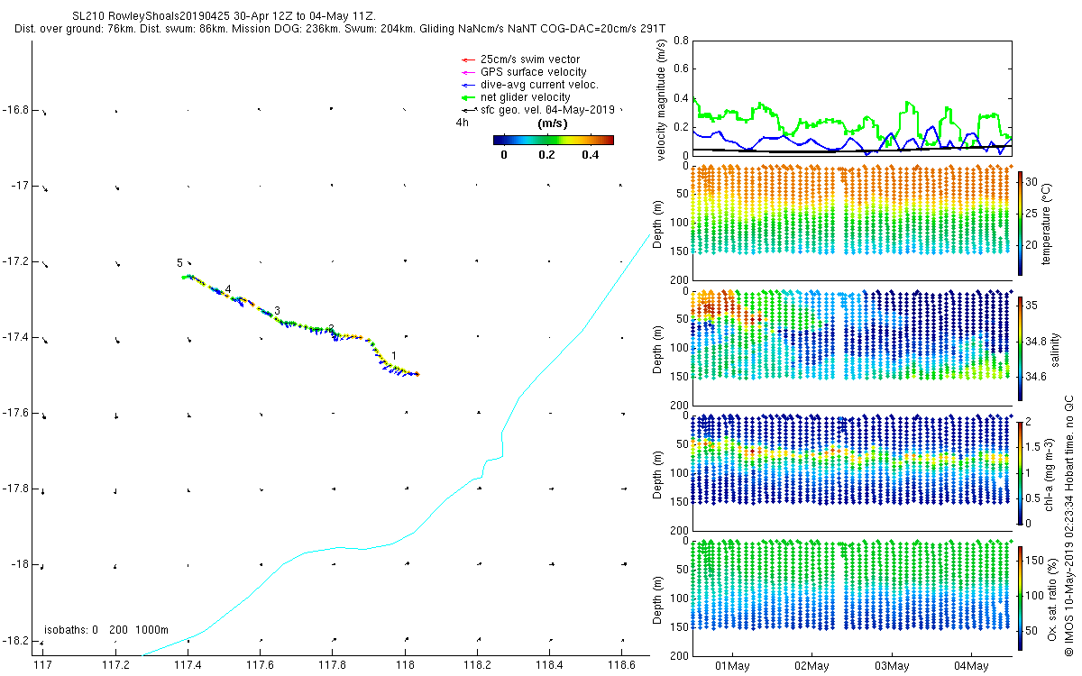The width and height of the screenshot is (1082, 676).
Task: Click the '0.4' tick of velocity colorbar
Action: click(590, 154)
